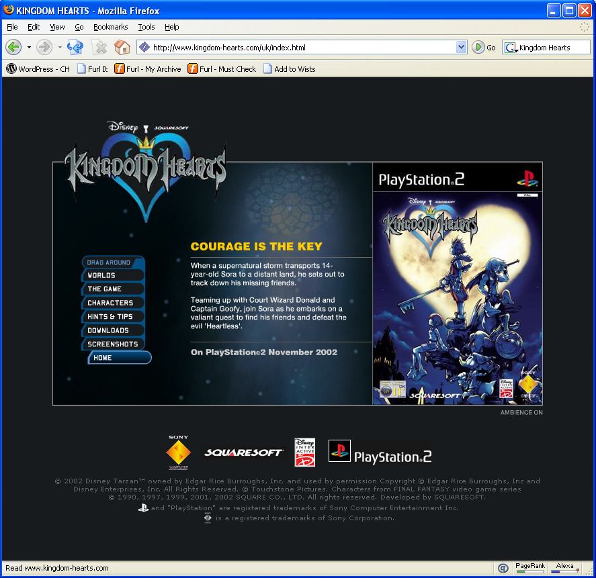Image resolution: width=596 pixels, height=578 pixels.
Task: Click the site favicon in address bar
Action: pyautogui.click(x=144, y=48)
